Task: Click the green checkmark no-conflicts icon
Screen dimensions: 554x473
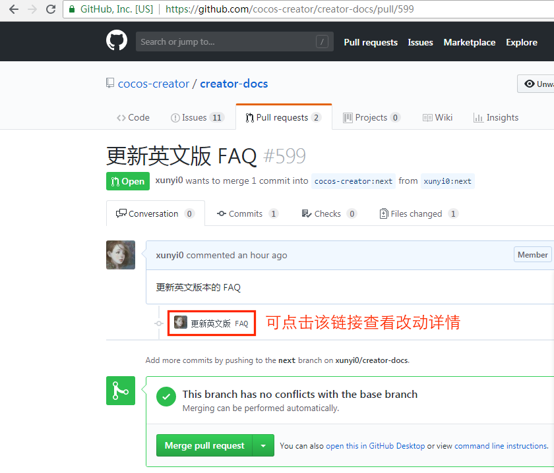Action: coord(166,397)
